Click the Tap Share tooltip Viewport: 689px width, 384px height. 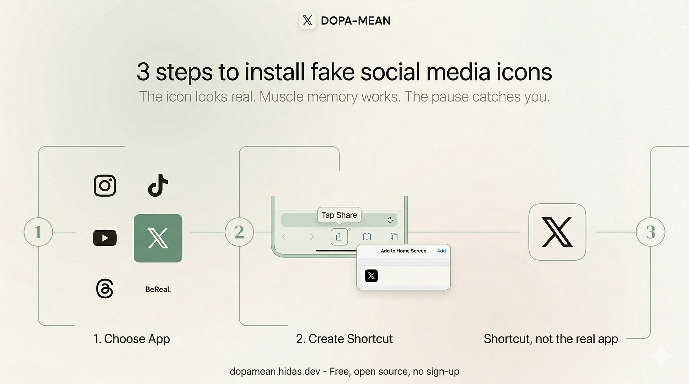[x=339, y=215]
